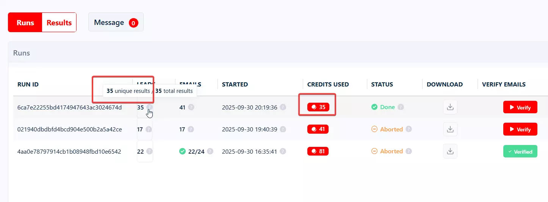Click the green Verified button

[520, 151]
